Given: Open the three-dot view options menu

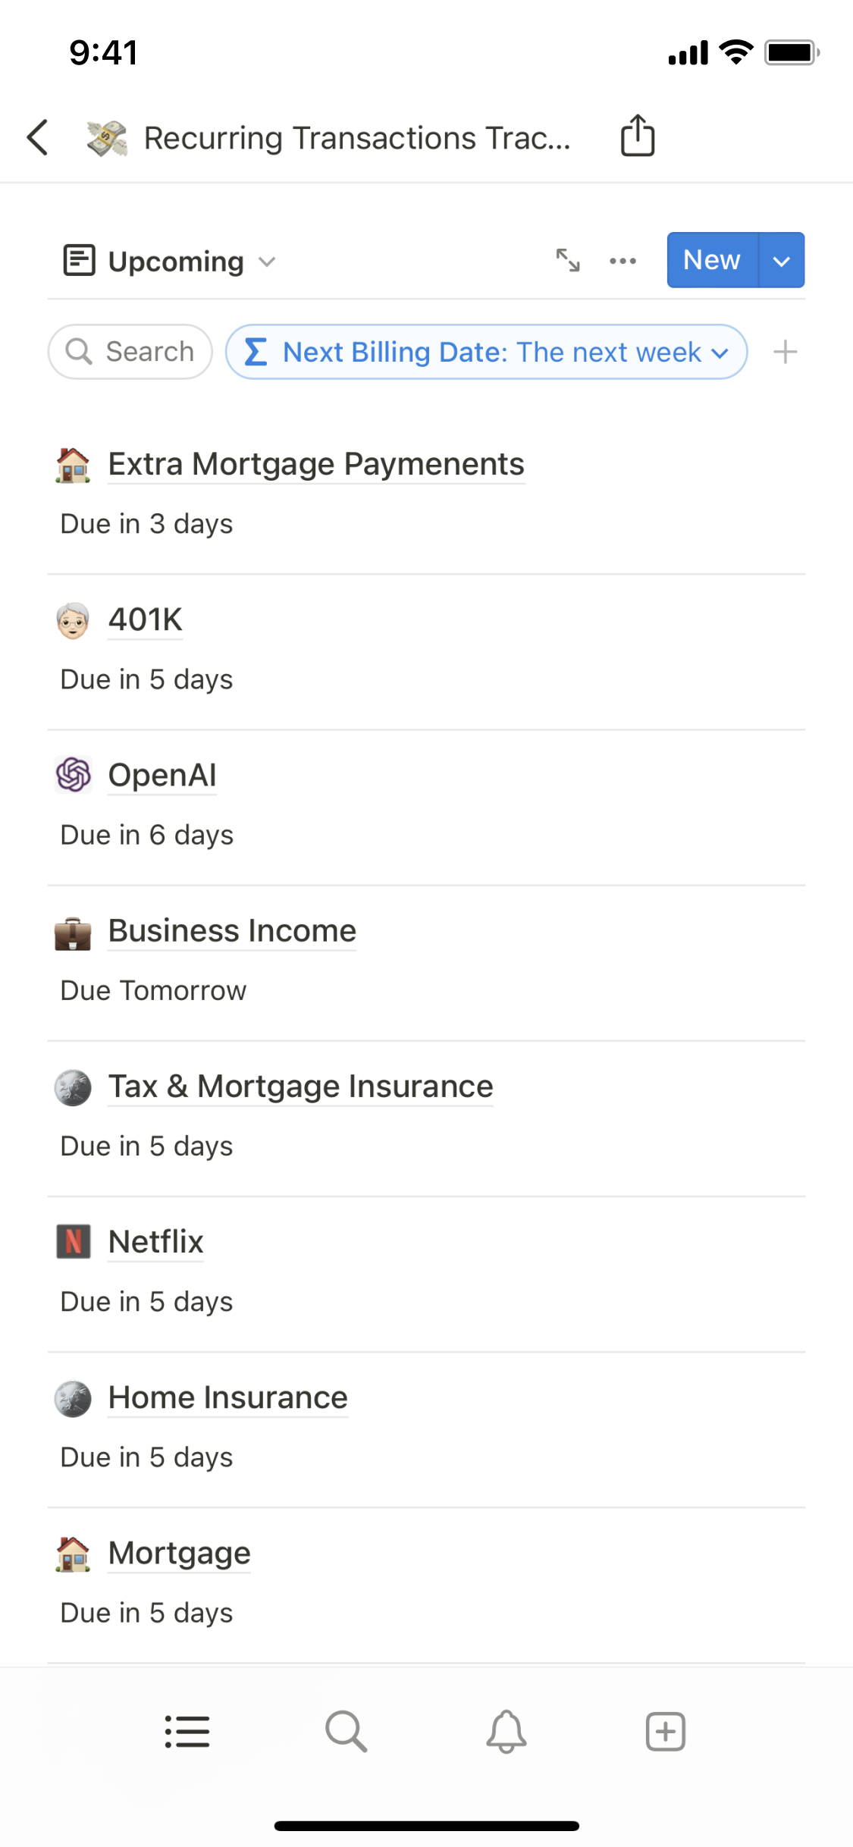Looking at the screenshot, I should [623, 261].
